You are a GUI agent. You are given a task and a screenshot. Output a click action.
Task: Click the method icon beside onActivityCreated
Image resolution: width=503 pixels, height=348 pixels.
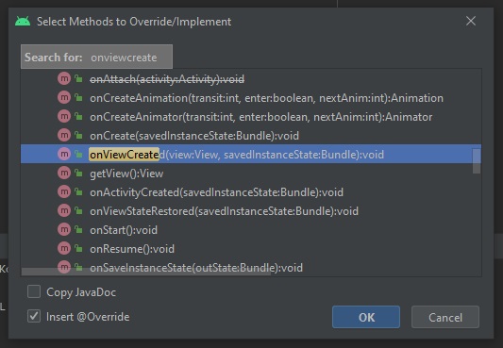tap(64, 192)
